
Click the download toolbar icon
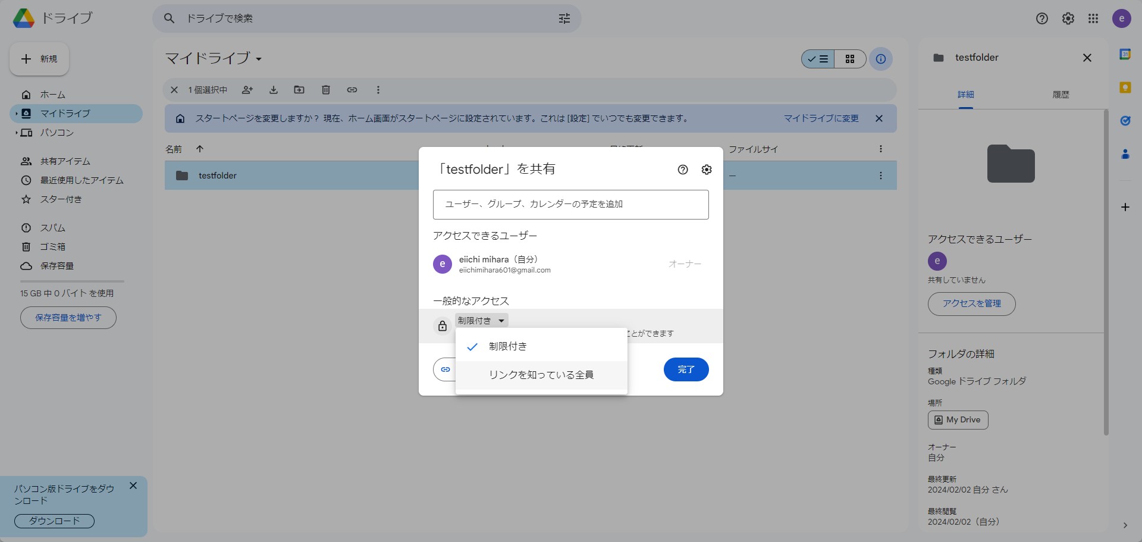click(x=274, y=90)
